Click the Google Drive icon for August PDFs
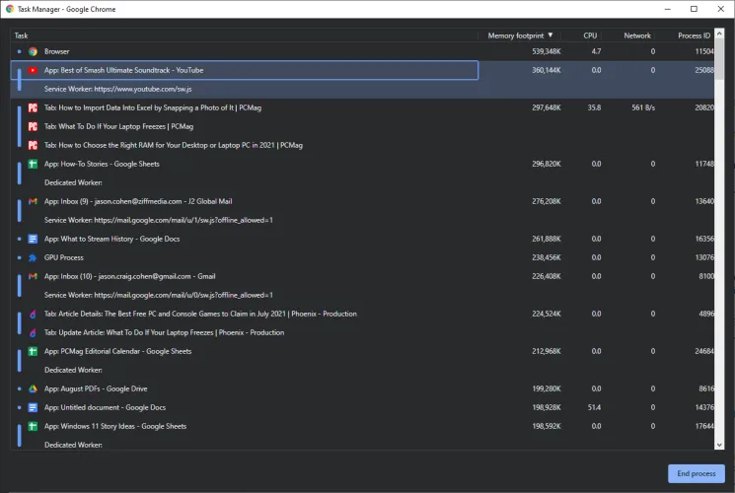 (33, 388)
